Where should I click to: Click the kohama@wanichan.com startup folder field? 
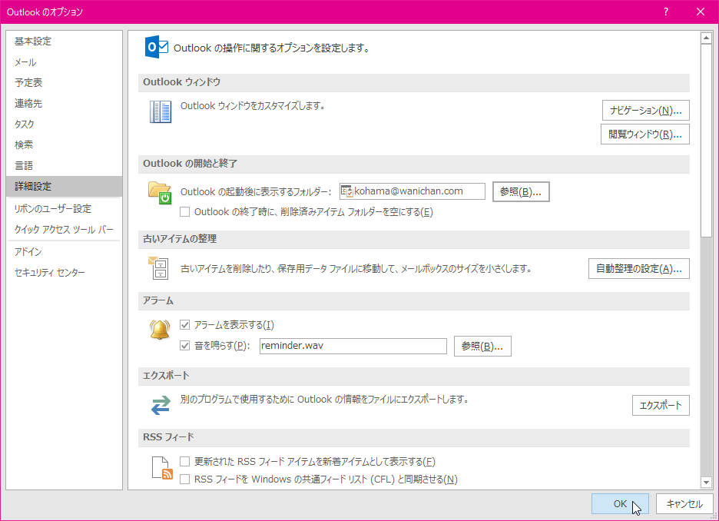pos(413,191)
